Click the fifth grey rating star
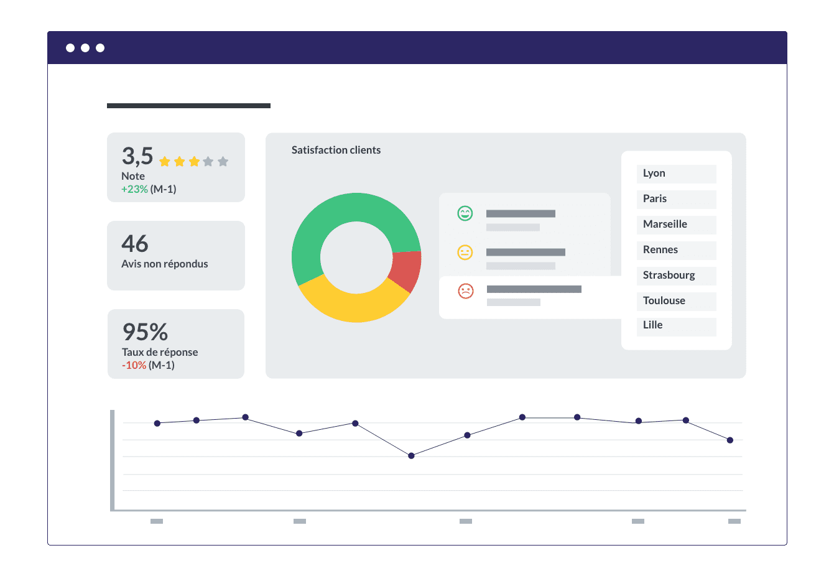Viewport: 834px width, 576px height. pos(223,162)
